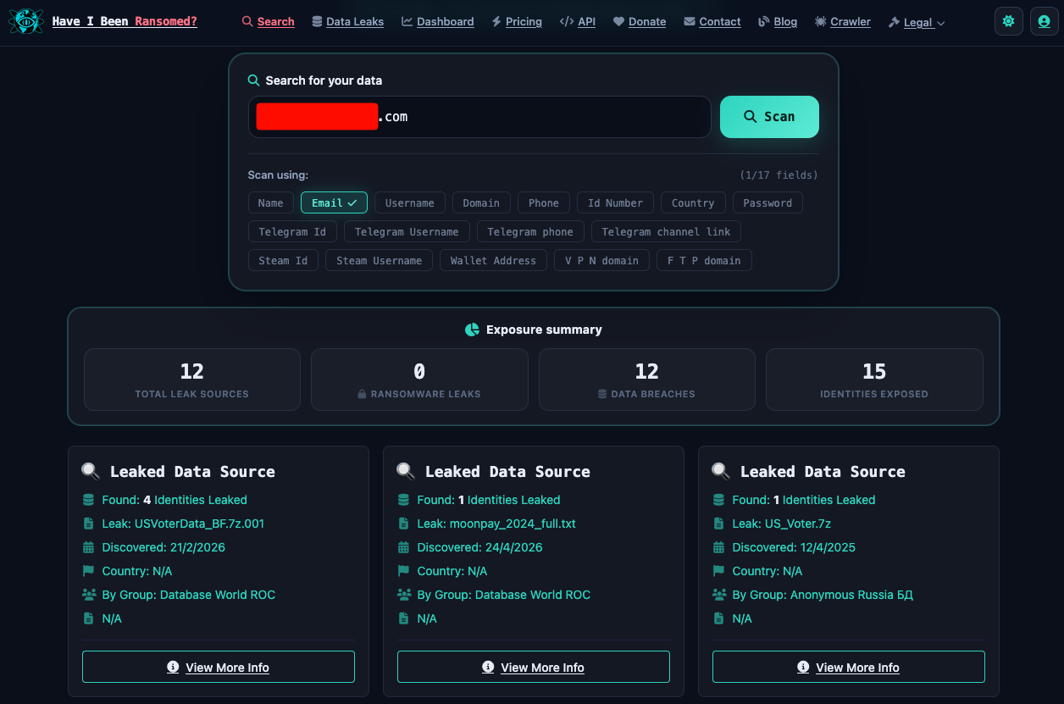
Task: Click the calendar icon beside Discovered: 21/2/2026
Action: click(x=89, y=547)
